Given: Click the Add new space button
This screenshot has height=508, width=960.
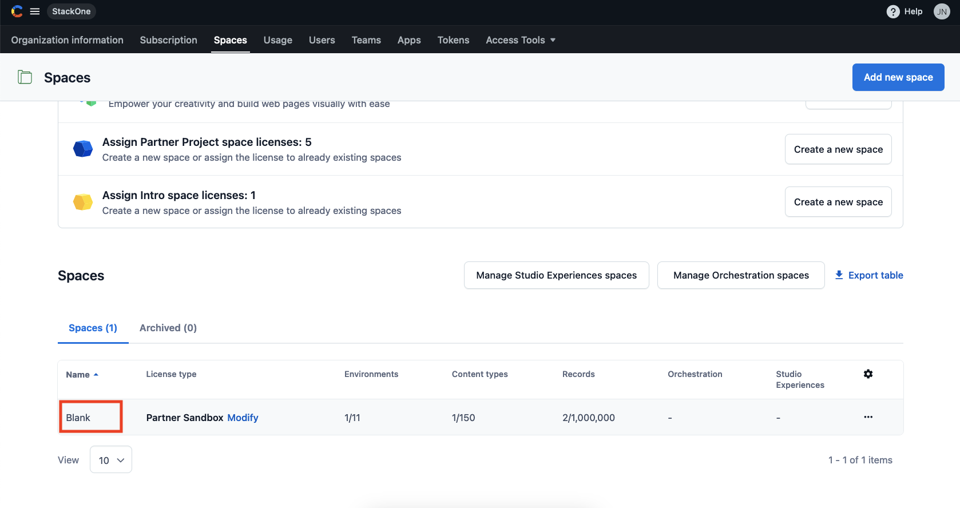Looking at the screenshot, I should [898, 77].
